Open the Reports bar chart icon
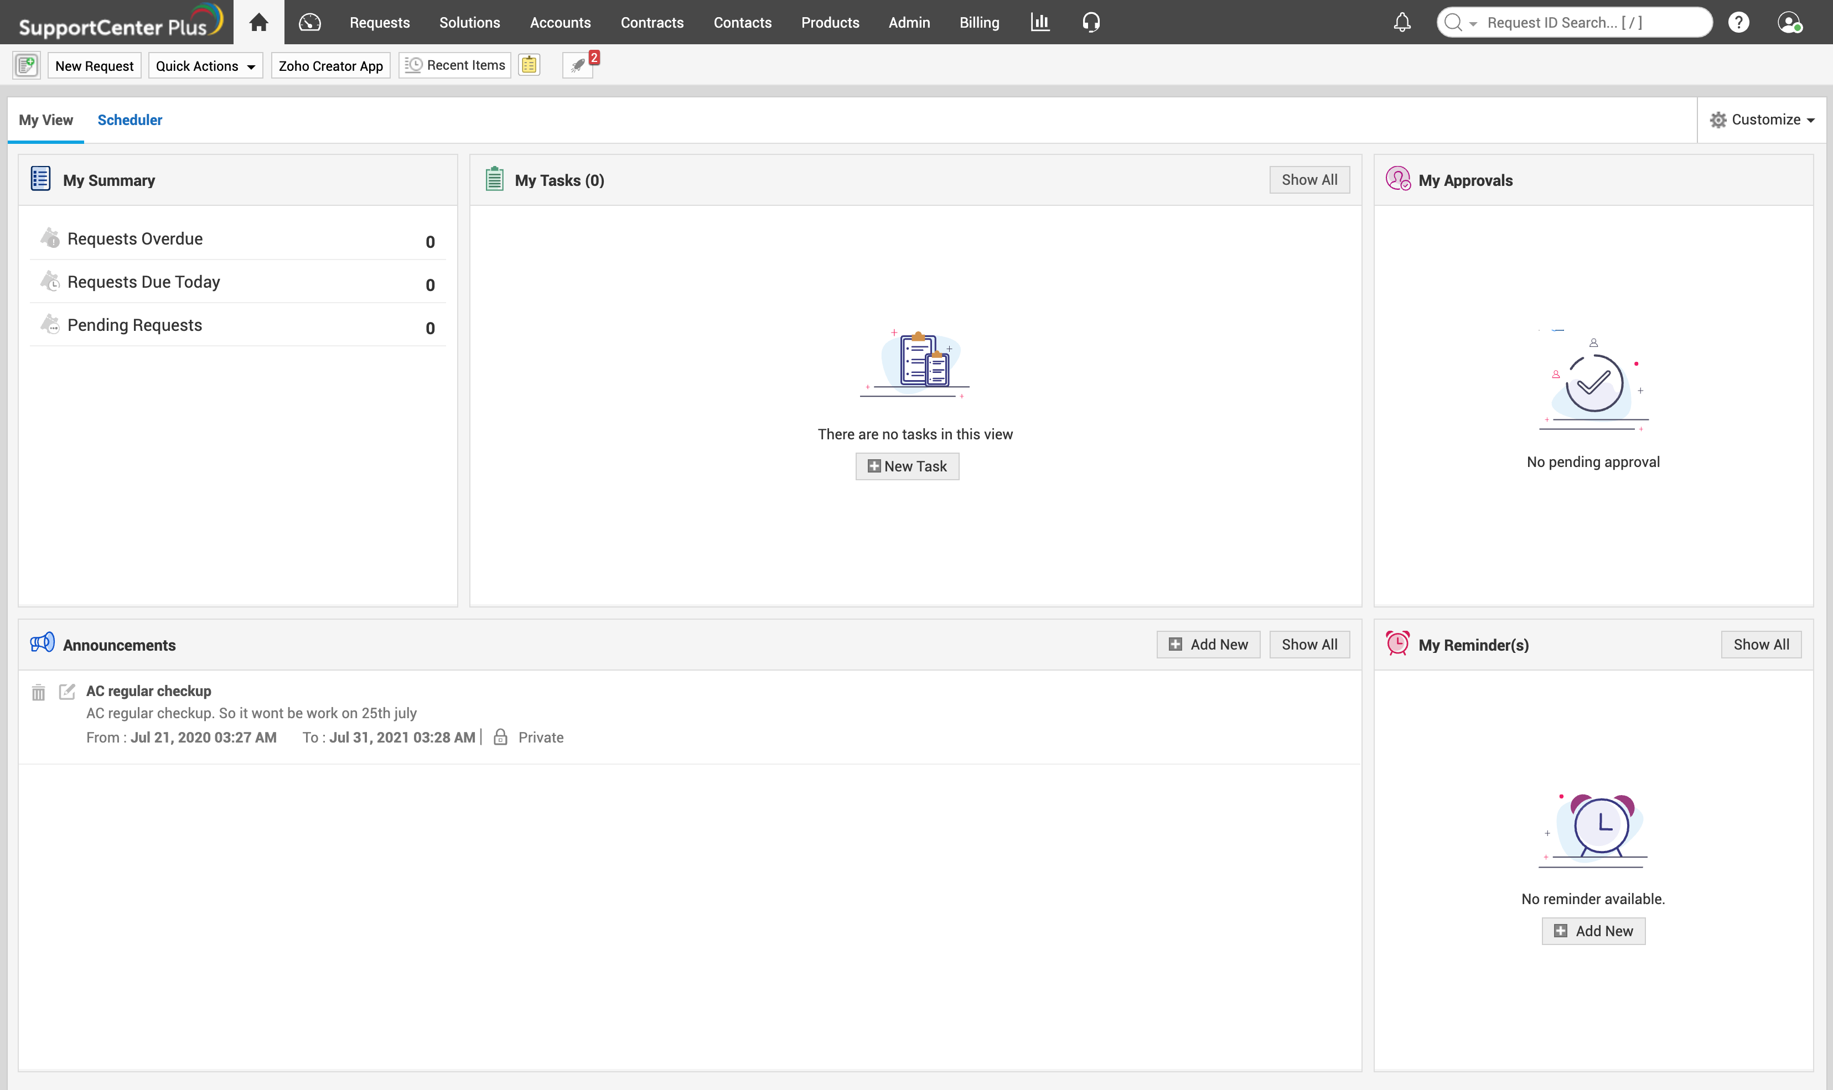The width and height of the screenshot is (1833, 1090). (1039, 22)
